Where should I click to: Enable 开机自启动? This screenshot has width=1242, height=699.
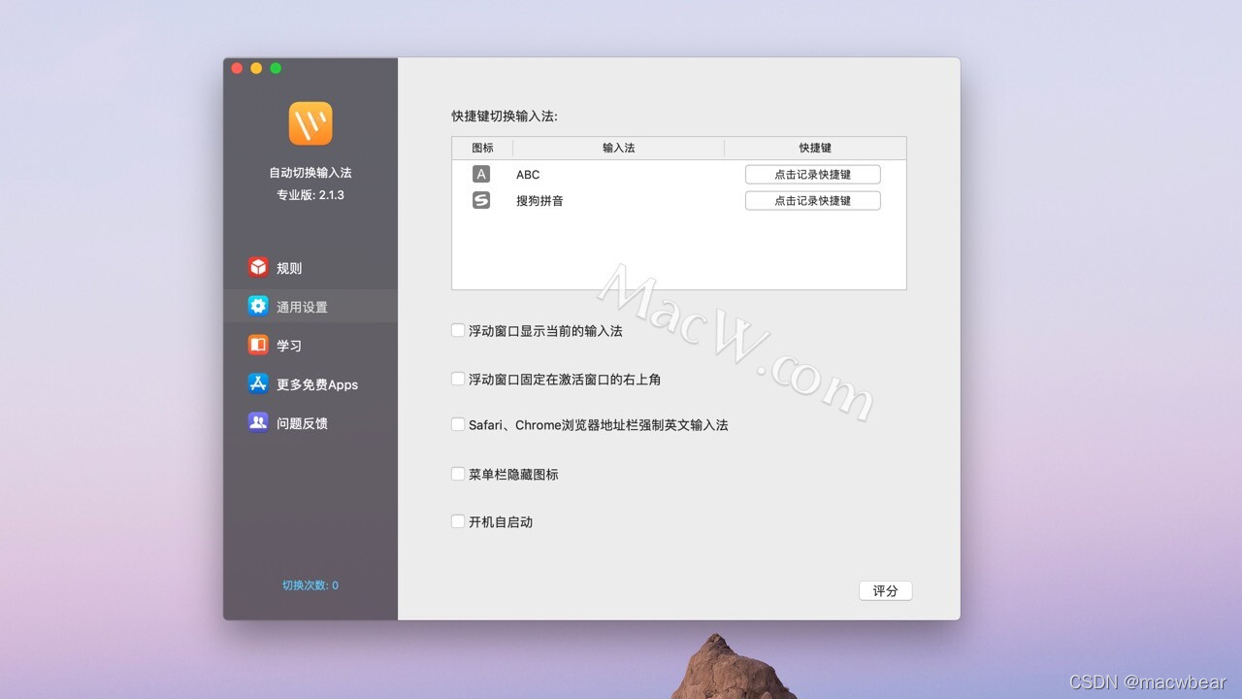[457, 521]
